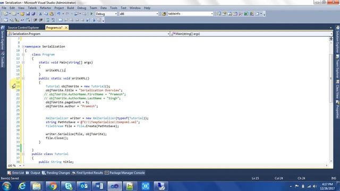
Task: Open the File menu
Action: coord(4,8)
